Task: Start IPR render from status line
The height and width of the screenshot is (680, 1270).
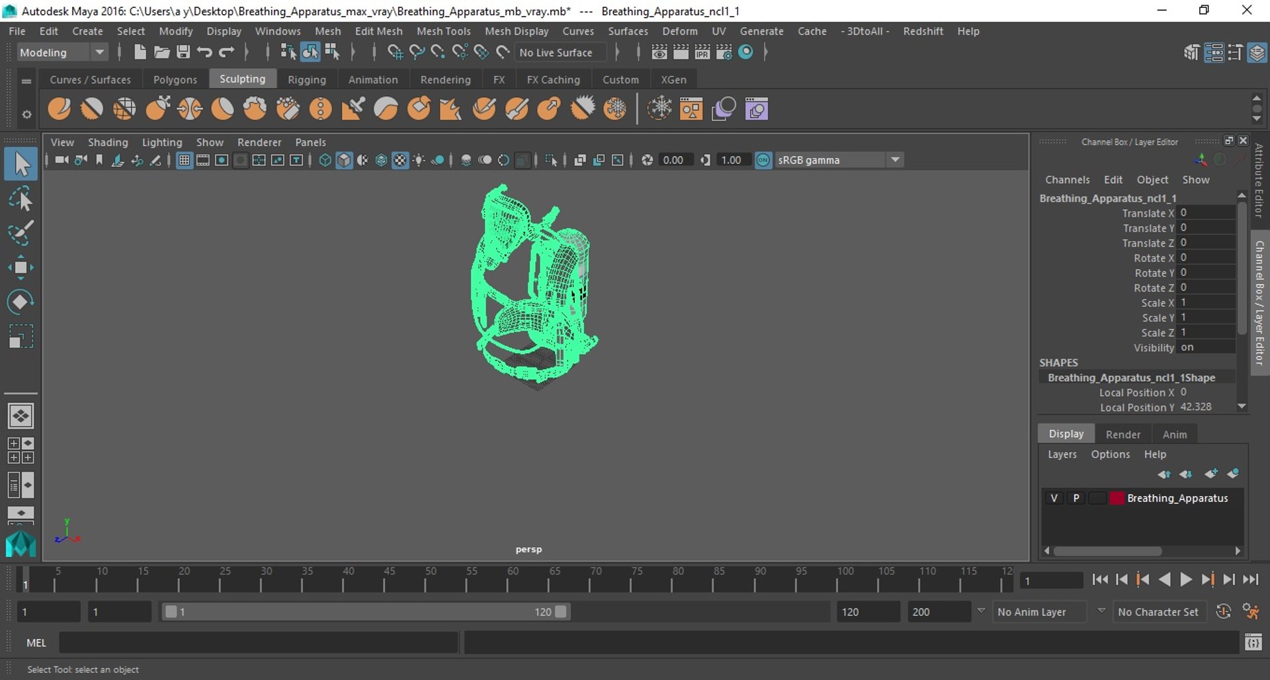Action: tap(702, 52)
